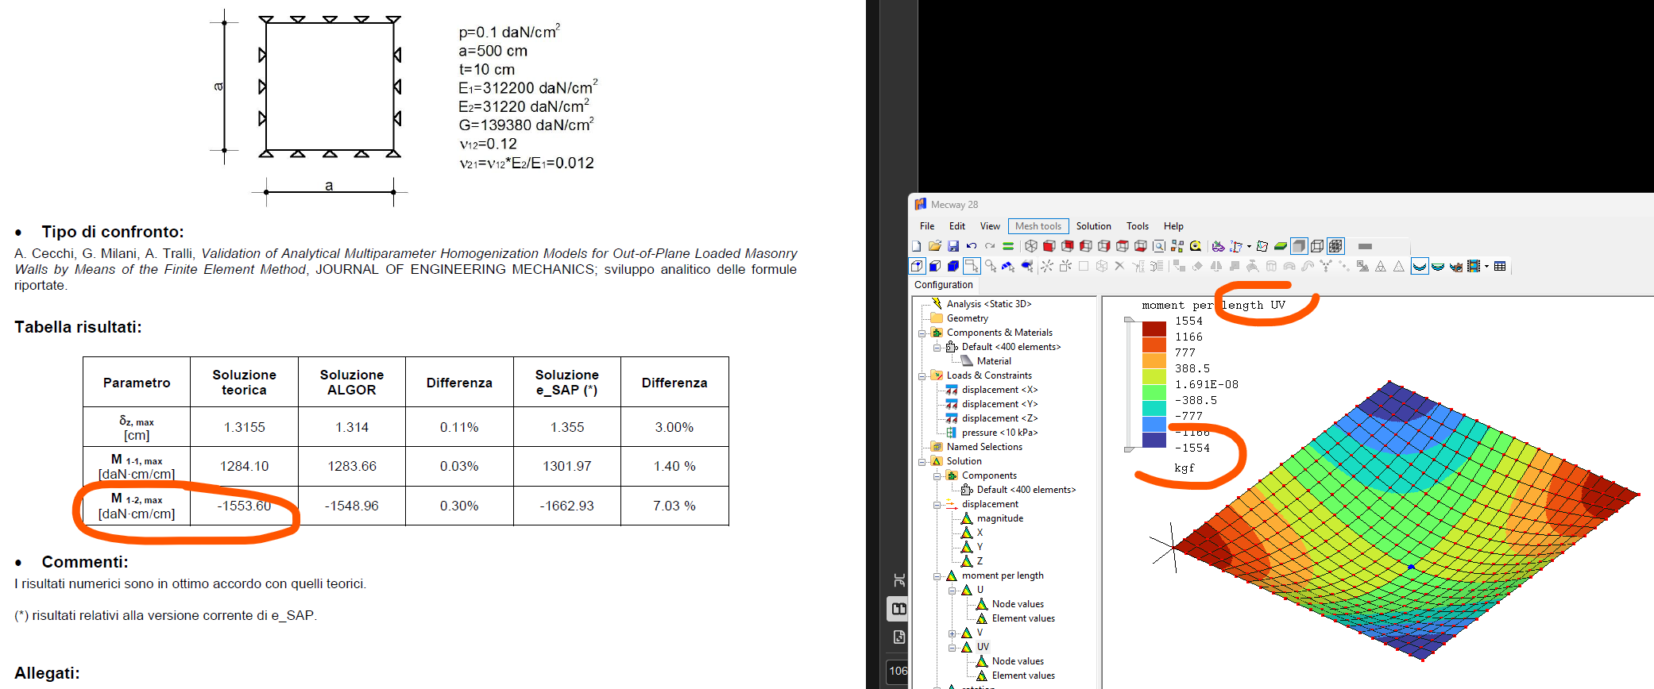Screen dimensions: 1654x689
Task: Click the top handle of the legend color scale
Action: [1129, 320]
